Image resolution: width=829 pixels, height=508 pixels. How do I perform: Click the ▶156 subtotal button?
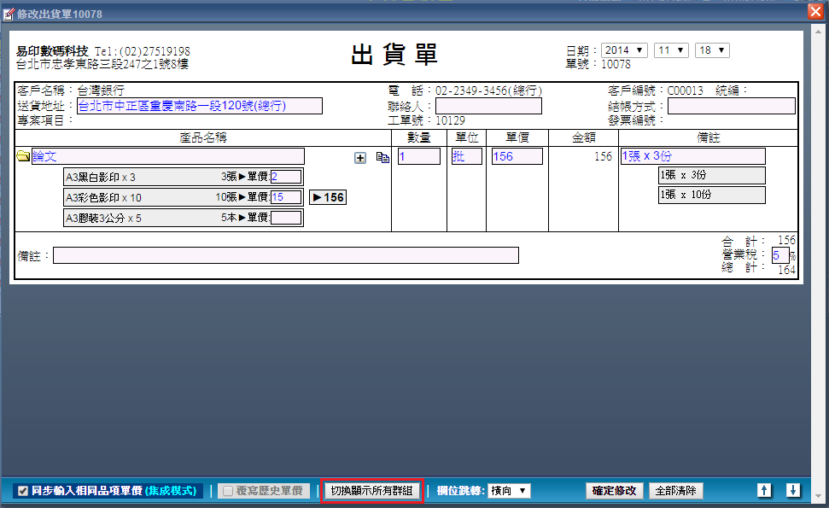click(327, 197)
